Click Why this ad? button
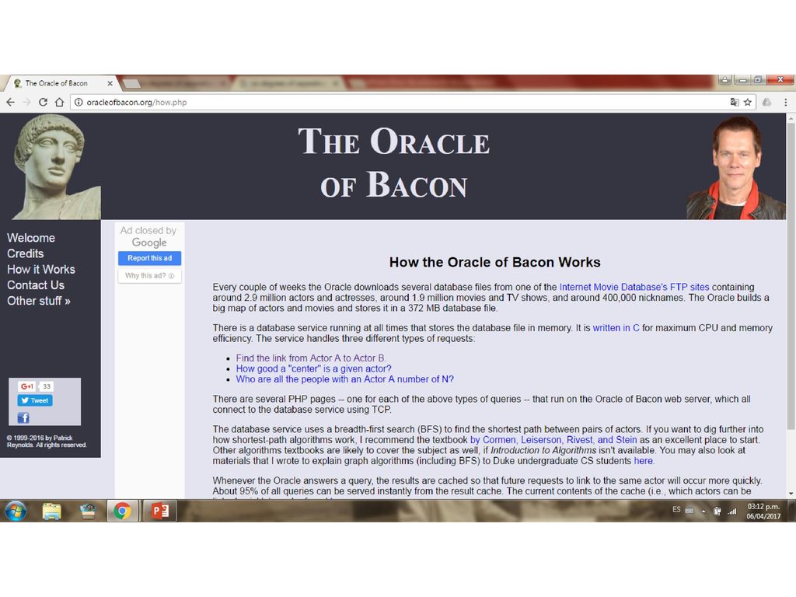 [150, 276]
